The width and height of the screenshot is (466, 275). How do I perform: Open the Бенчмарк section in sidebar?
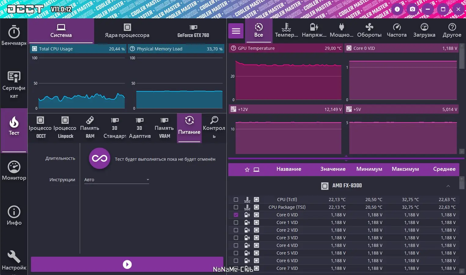[x=14, y=36]
